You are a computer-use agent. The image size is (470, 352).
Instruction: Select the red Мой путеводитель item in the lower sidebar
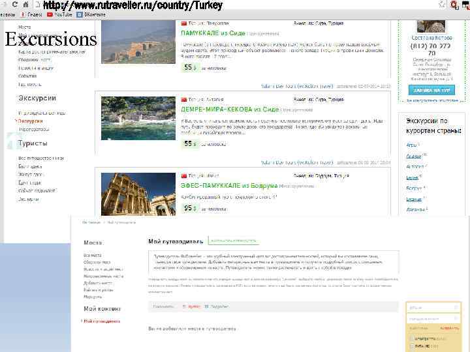102,321
